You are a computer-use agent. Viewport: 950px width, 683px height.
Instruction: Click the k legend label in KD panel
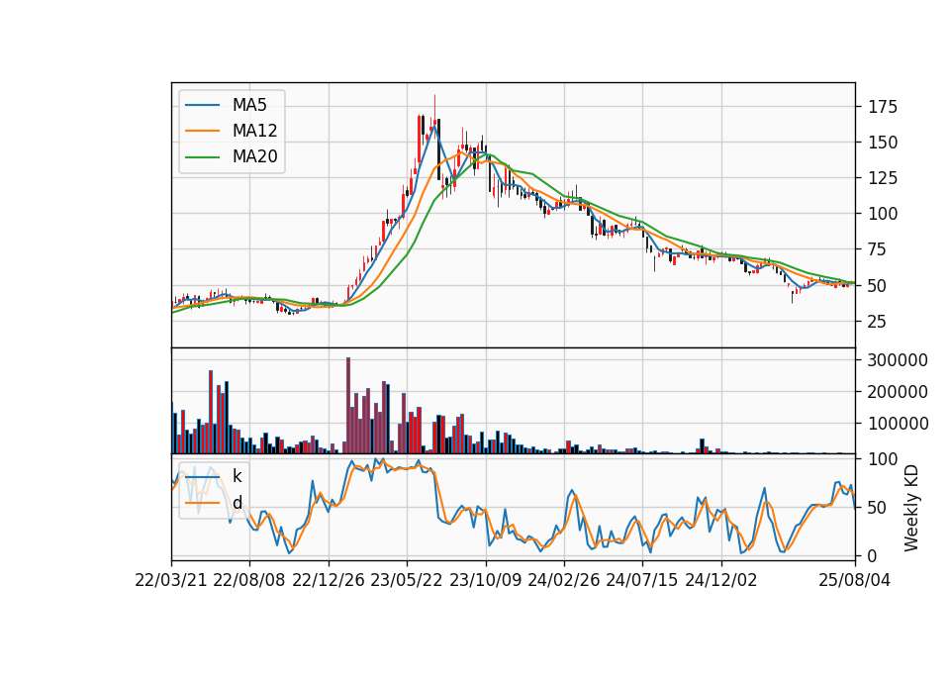237,476
